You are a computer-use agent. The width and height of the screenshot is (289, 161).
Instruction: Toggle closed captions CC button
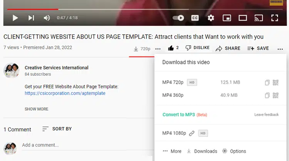point(195,18)
